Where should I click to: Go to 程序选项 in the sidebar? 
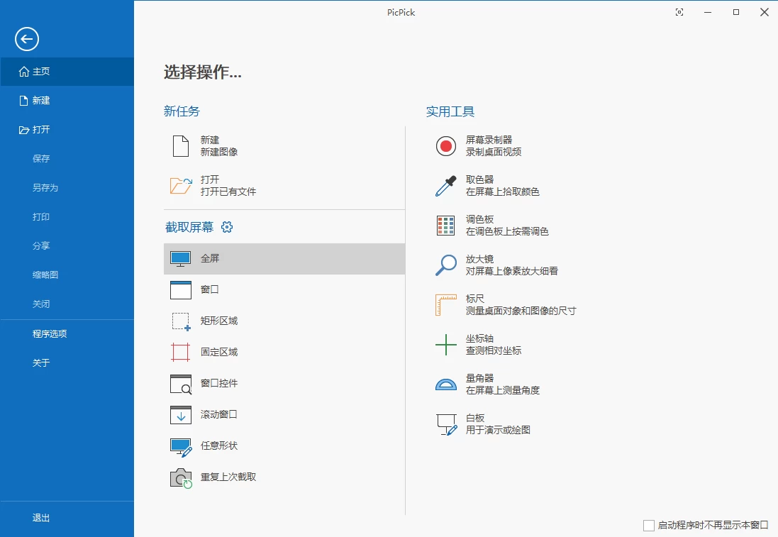click(50, 333)
